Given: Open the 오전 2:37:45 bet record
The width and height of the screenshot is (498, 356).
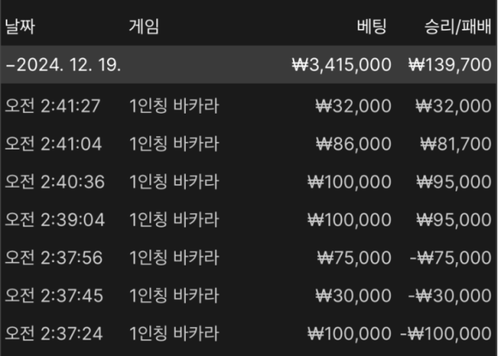Looking at the screenshot, I should click(x=249, y=295).
